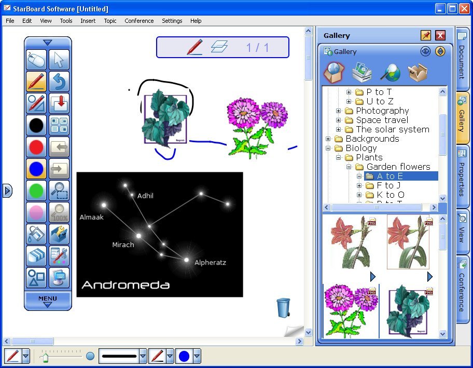Select the undo arrow tool

point(59,82)
